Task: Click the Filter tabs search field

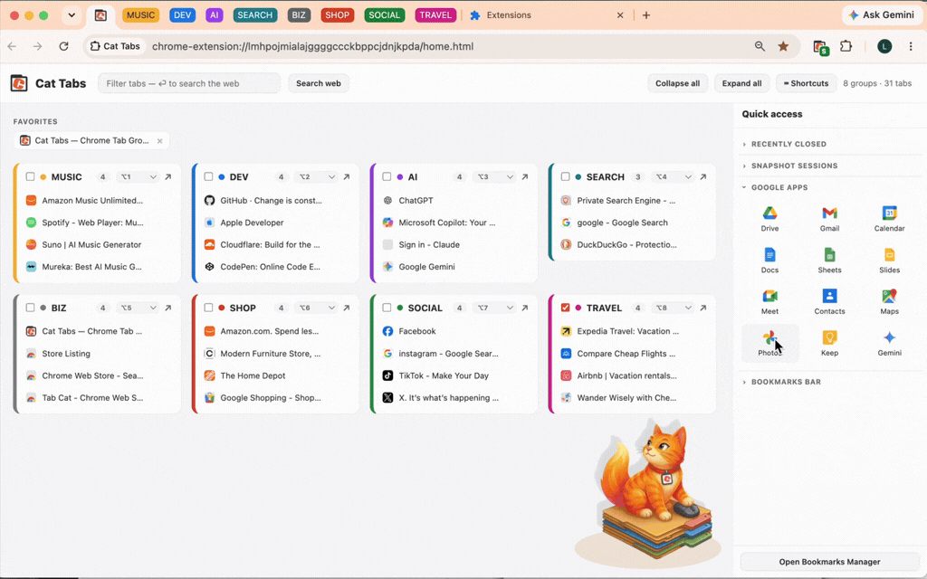Action: (189, 83)
